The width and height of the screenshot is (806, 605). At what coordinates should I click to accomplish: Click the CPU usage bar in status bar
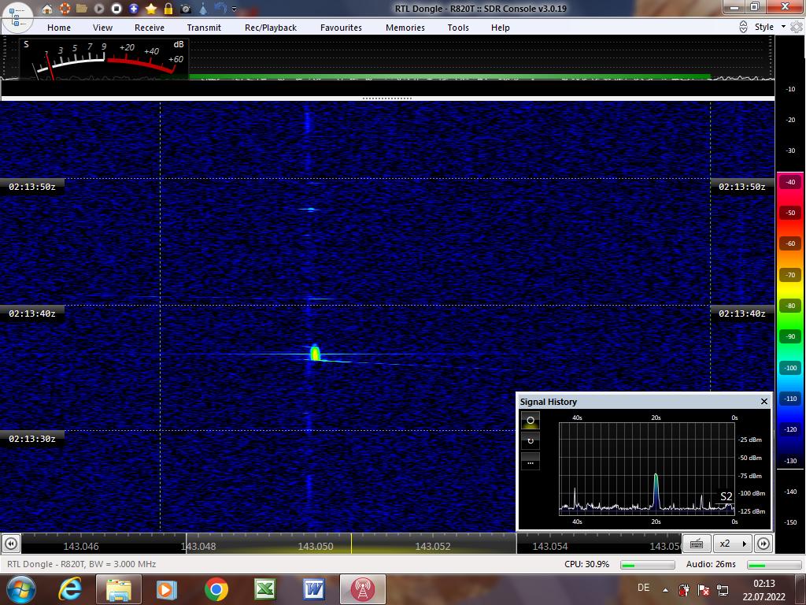648,564
